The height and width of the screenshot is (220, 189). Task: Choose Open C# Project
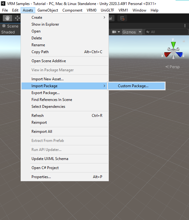pos(65,168)
